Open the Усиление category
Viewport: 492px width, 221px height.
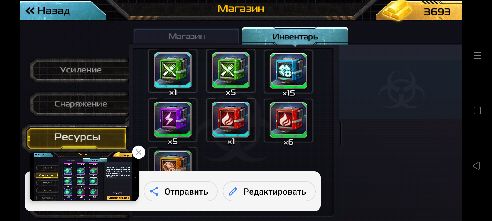click(x=81, y=70)
